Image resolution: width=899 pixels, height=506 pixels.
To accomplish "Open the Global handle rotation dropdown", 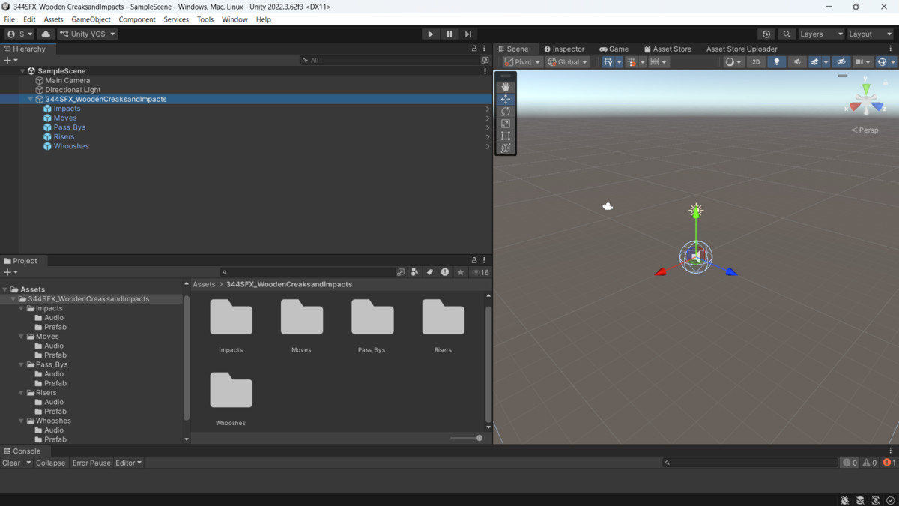I will tap(568, 62).
